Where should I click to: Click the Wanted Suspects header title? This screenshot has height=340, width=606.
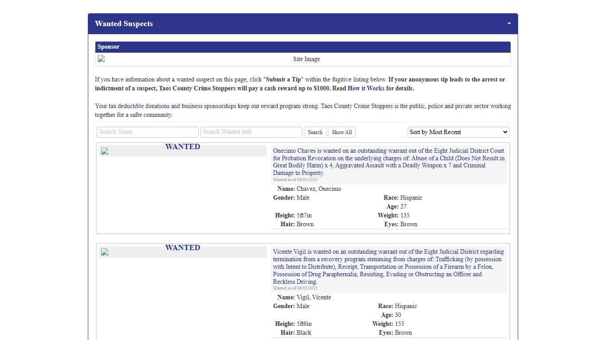[x=124, y=24]
